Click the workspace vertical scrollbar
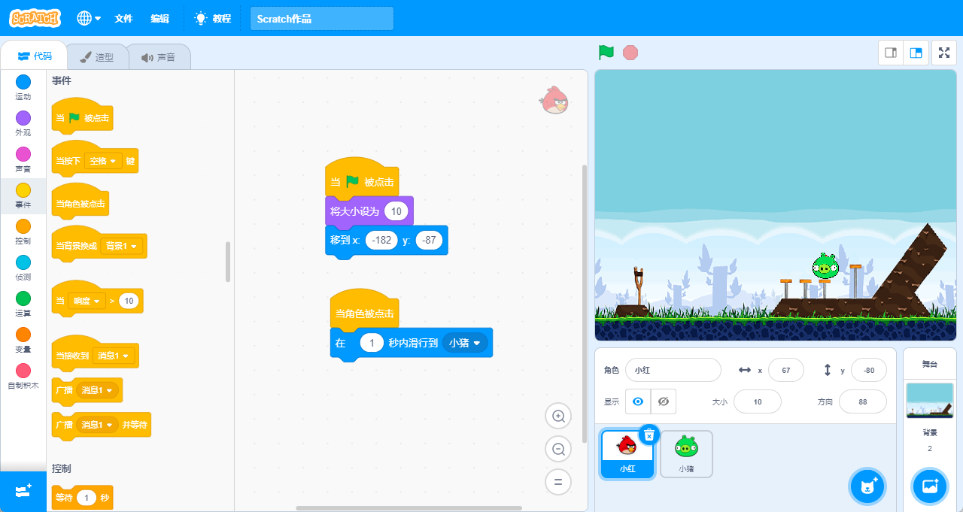963x512 pixels. pos(585,304)
